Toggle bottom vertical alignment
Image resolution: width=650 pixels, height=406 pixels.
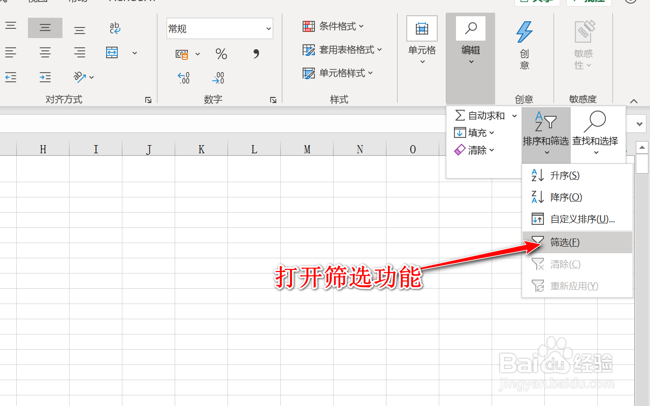click(79, 29)
